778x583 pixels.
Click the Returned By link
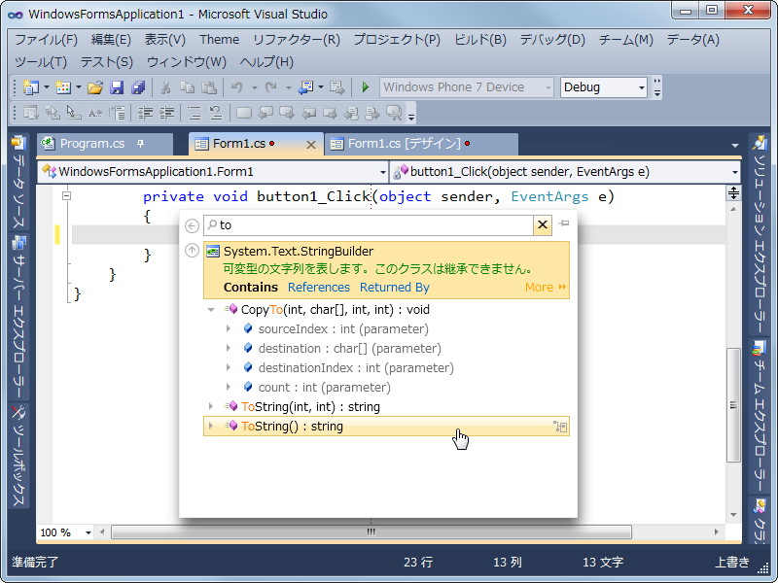click(x=395, y=288)
